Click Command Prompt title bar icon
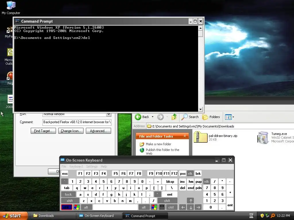Screen dimensions: 294x220 [x=17, y=21]
